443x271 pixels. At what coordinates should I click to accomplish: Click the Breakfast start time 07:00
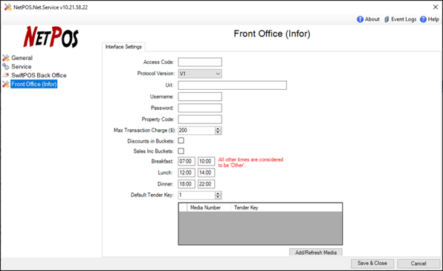coord(187,161)
